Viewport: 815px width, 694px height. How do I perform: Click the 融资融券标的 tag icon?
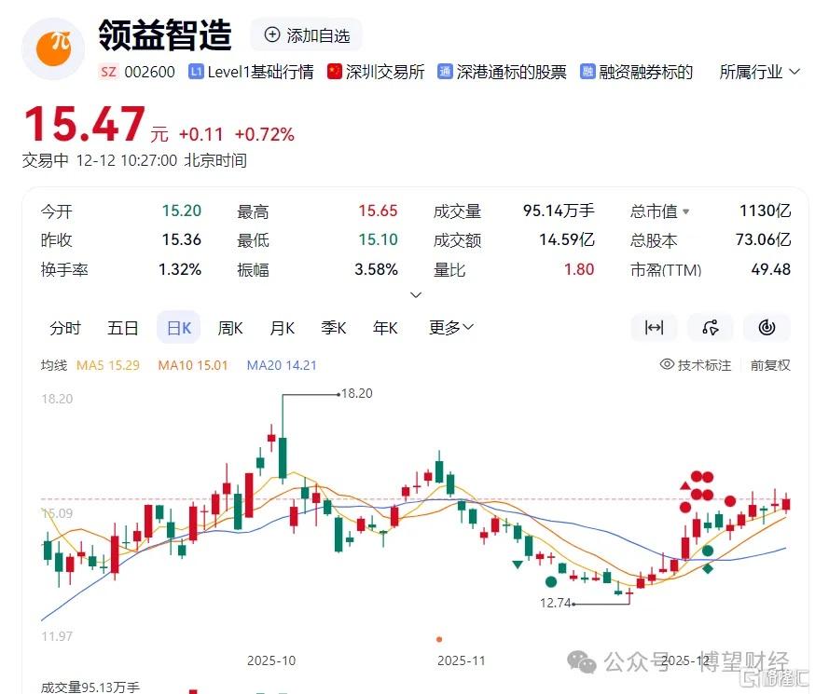(588, 72)
